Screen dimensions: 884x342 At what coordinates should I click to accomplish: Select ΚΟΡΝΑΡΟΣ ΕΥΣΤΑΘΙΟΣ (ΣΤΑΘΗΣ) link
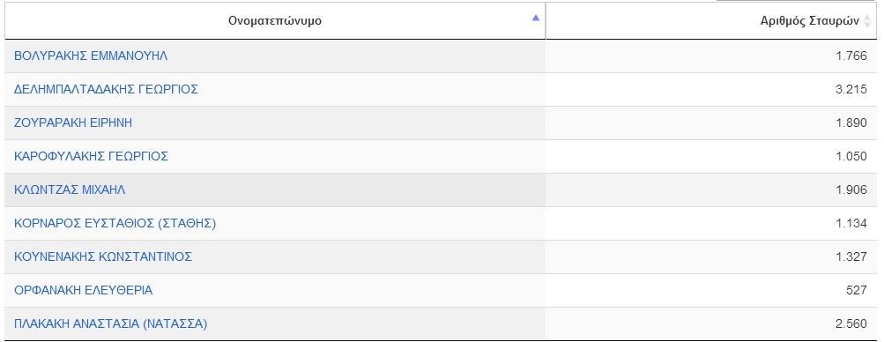tap(115, 223)
